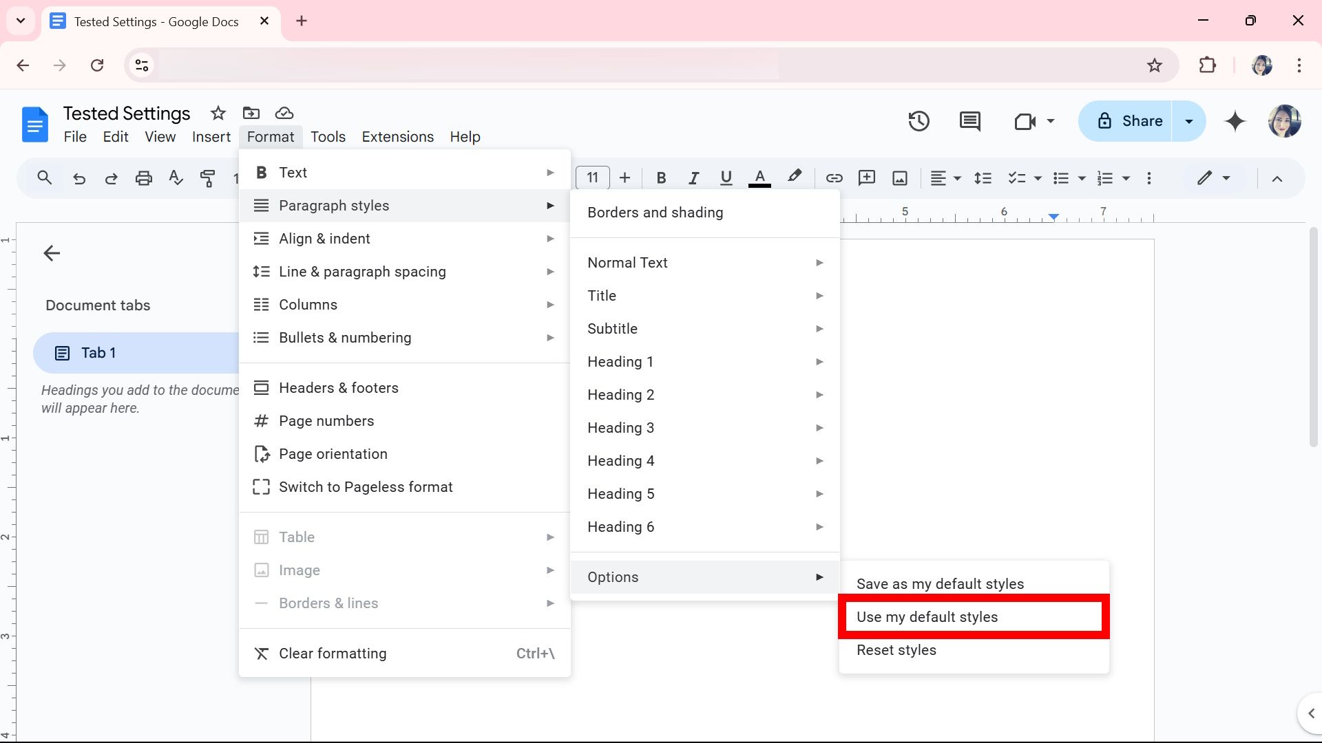
Task: Click the font size input field
Action: (592, 177)
